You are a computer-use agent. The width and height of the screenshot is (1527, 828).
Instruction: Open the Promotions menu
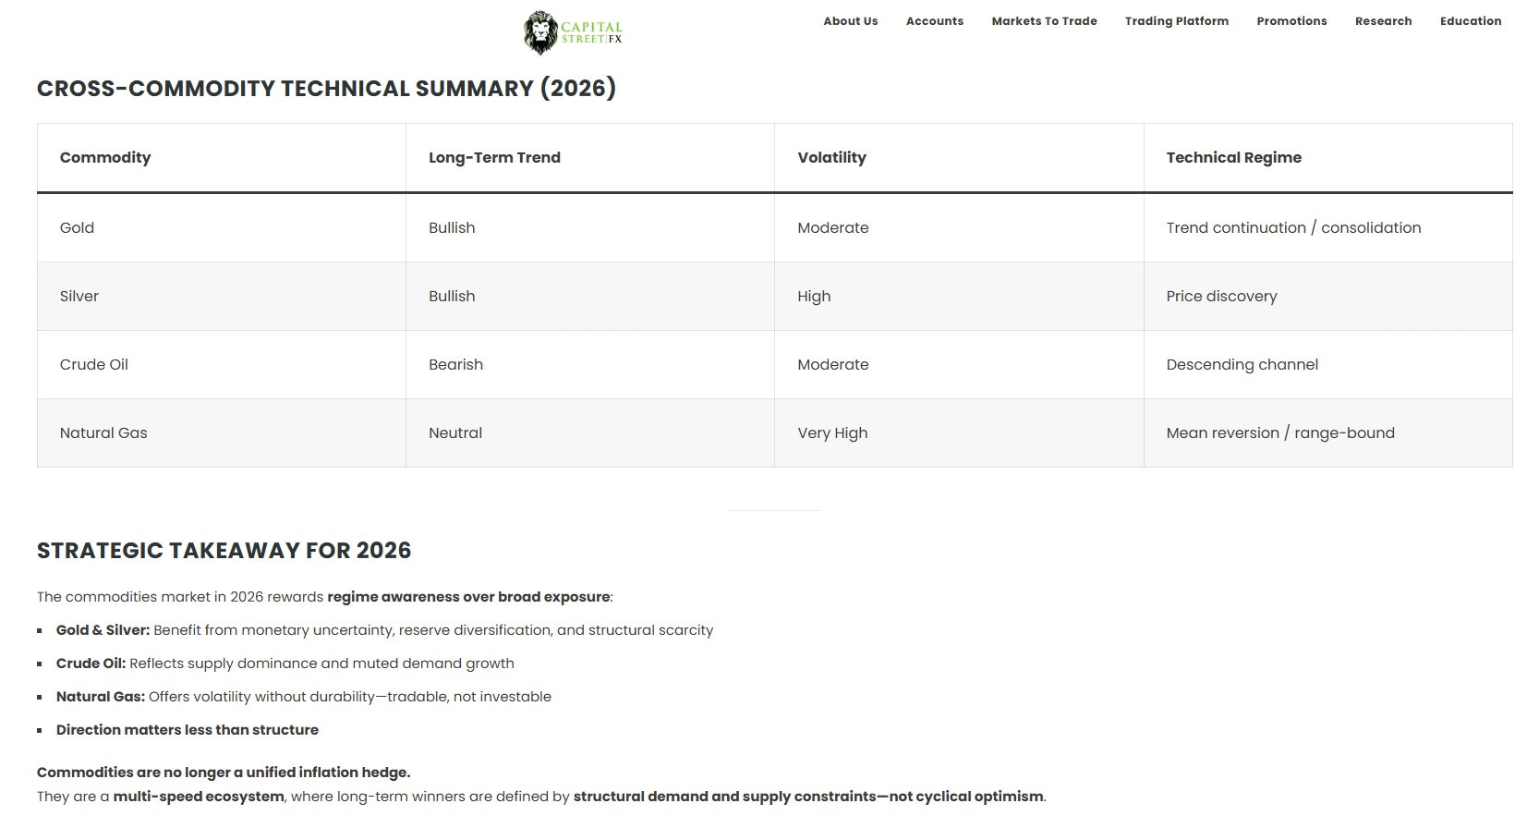[1291, 21]
